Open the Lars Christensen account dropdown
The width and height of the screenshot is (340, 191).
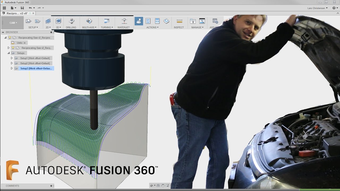pyautogui.click(x=317, y=8)
